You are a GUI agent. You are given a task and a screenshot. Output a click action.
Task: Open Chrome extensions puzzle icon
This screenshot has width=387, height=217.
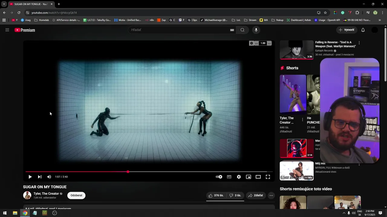coord(357,13)
